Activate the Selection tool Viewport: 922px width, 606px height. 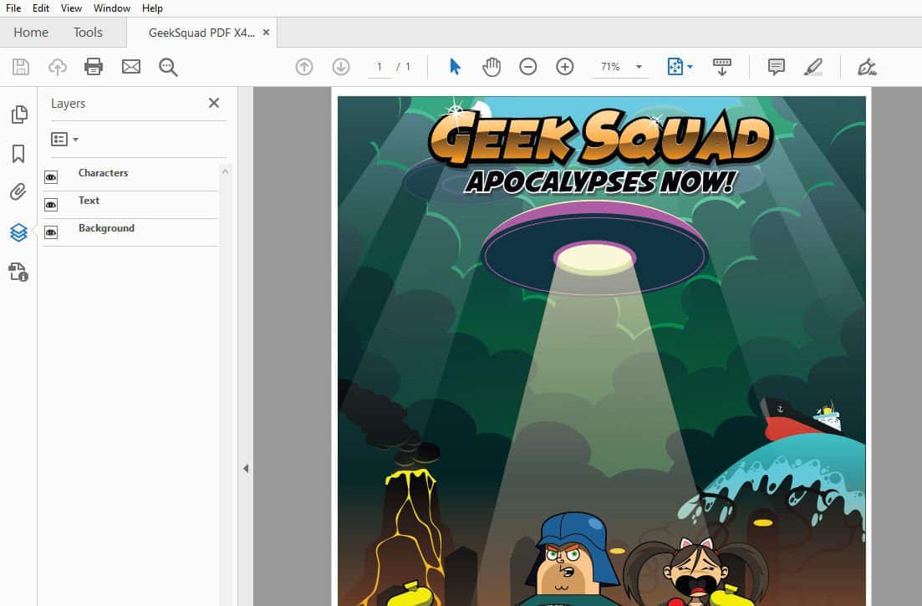tap(455, 66)
